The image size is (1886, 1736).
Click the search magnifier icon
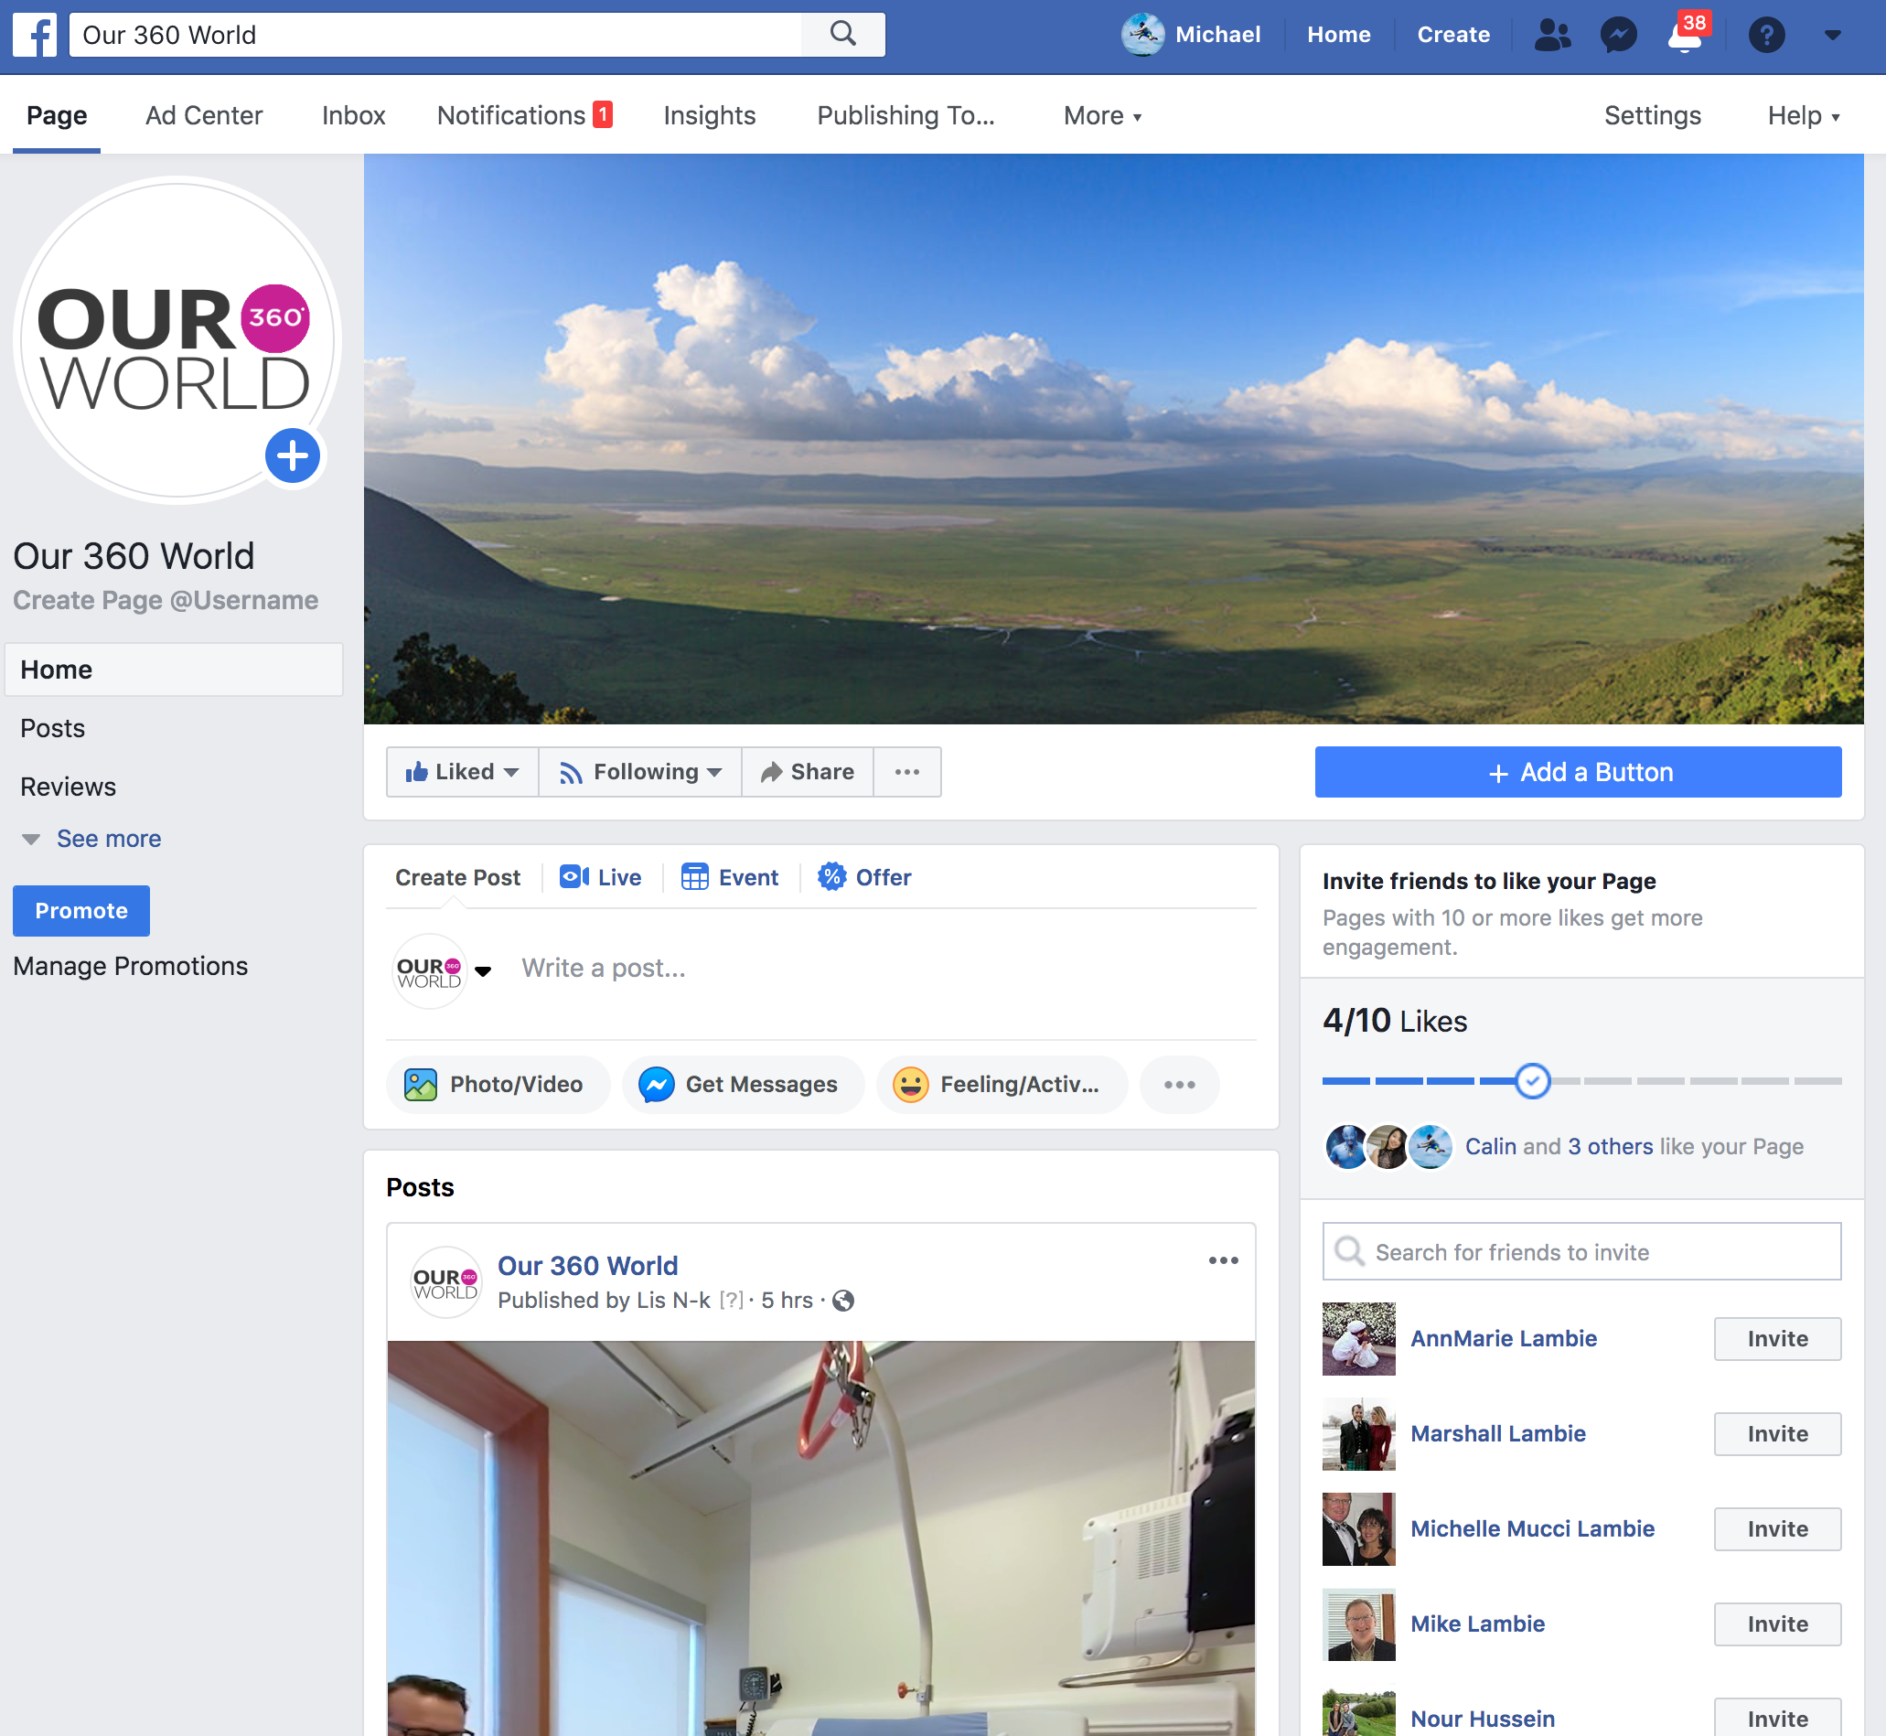(842, 35)
